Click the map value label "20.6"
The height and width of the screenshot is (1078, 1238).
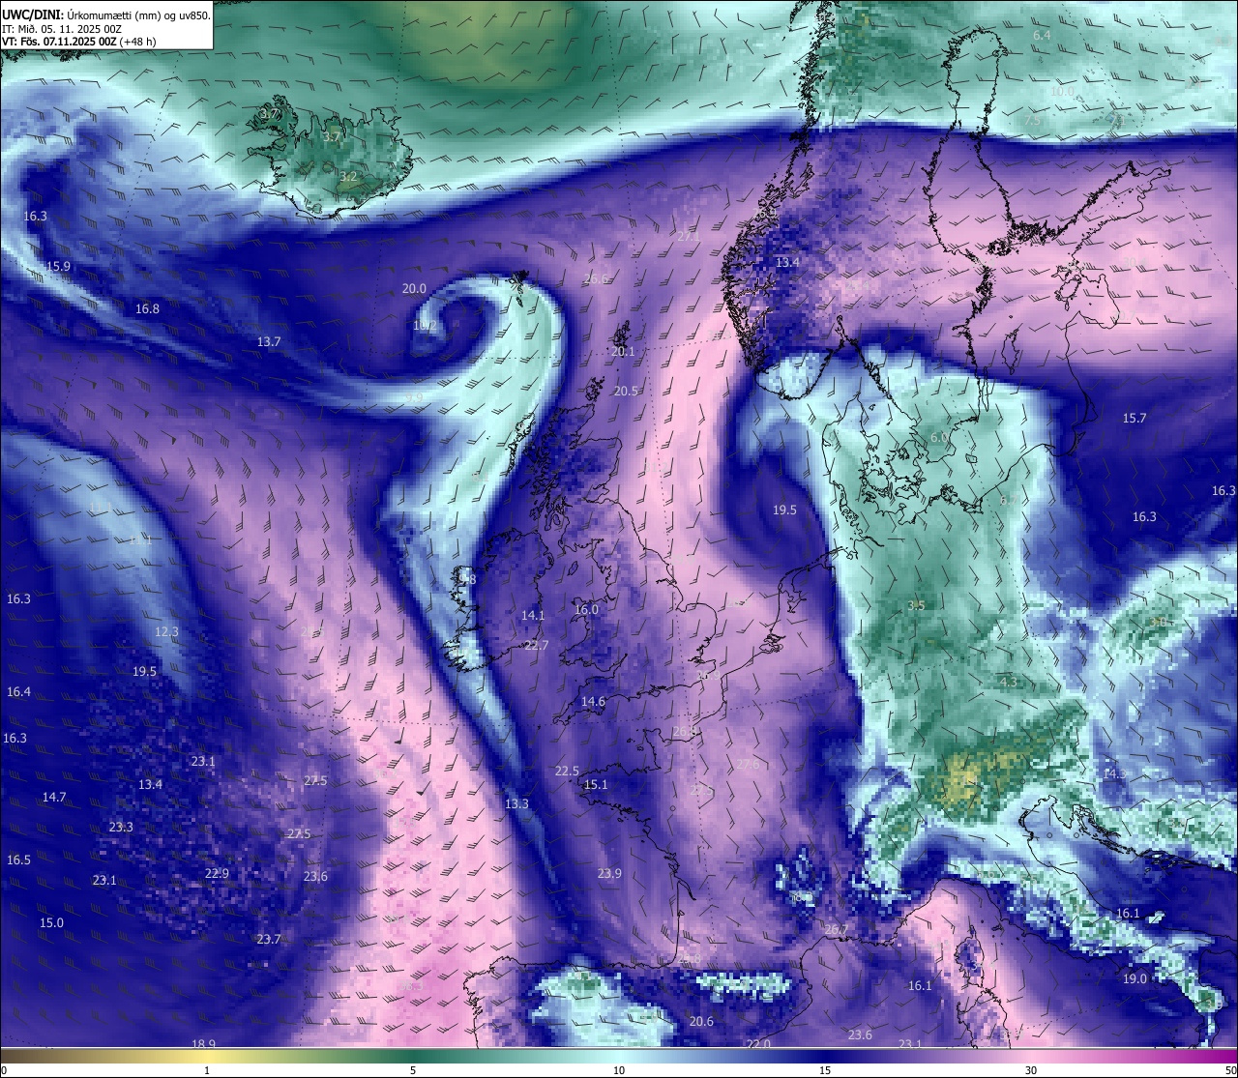click(701, 1022)
